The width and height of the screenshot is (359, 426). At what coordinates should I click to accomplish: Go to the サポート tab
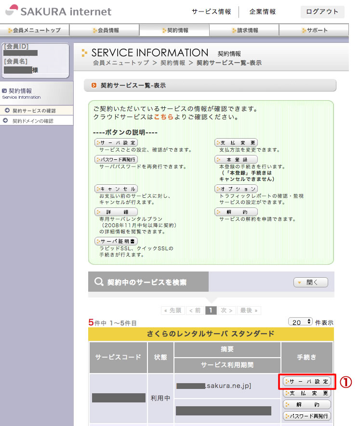314,30
